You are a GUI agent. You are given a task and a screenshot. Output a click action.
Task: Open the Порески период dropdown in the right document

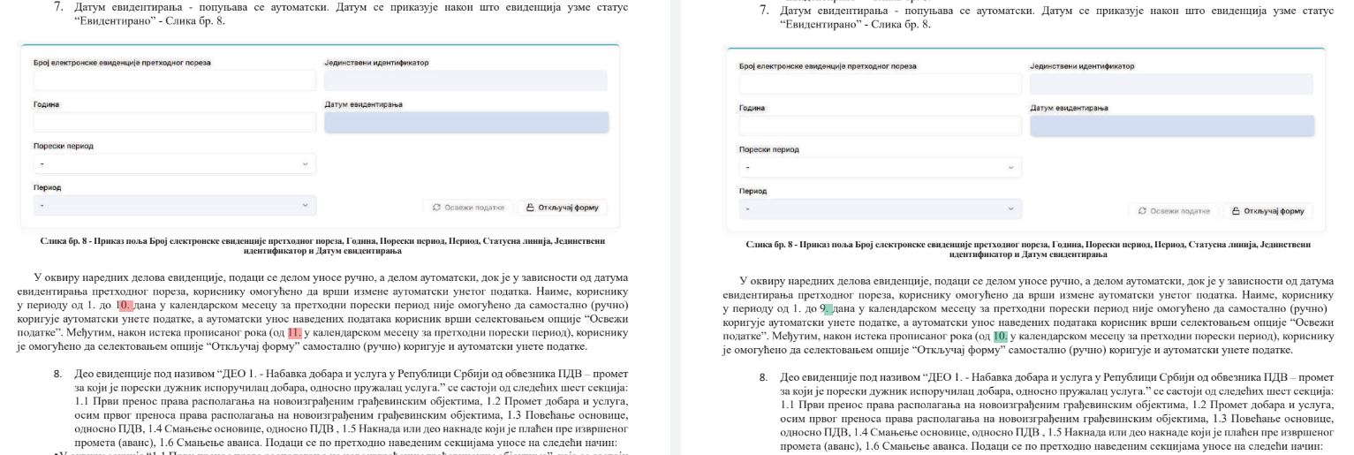point(880,167)
